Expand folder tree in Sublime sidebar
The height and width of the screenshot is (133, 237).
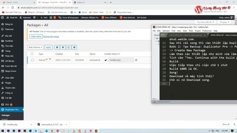155,38
